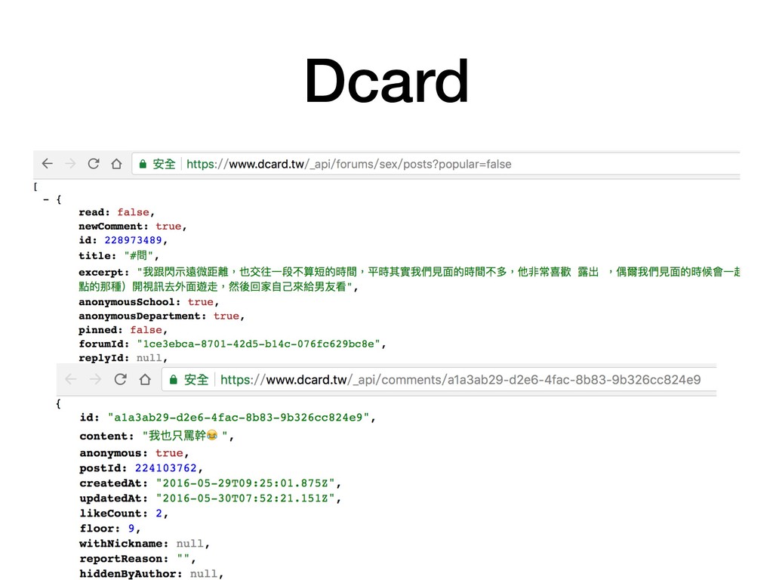Viewport: 773px width, 580px height.
Task: Click the anonymousSchool: true value
Action: point(201,302)
